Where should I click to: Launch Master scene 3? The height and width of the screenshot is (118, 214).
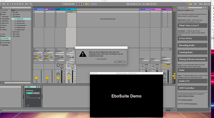[x=167, y=16]
